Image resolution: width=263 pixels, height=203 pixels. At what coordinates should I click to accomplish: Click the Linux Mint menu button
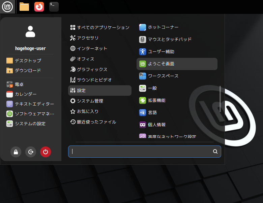[7, 7]
